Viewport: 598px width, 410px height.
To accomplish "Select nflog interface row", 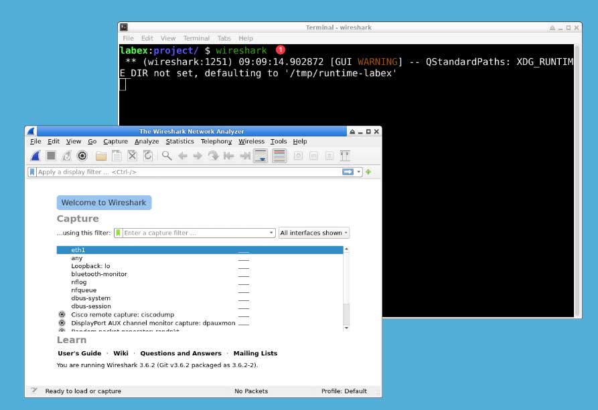I will tap(200, 282).
